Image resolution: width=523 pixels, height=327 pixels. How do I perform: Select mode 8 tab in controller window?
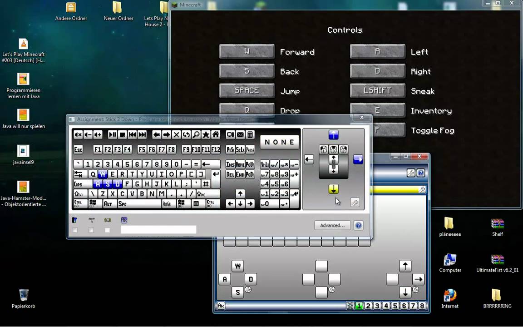[422, 306]
